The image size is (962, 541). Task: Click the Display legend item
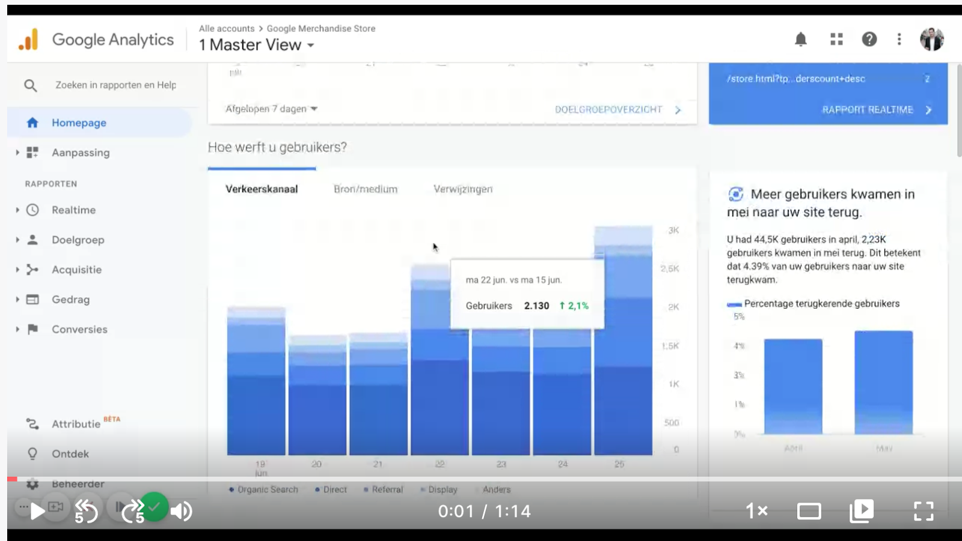439,489
